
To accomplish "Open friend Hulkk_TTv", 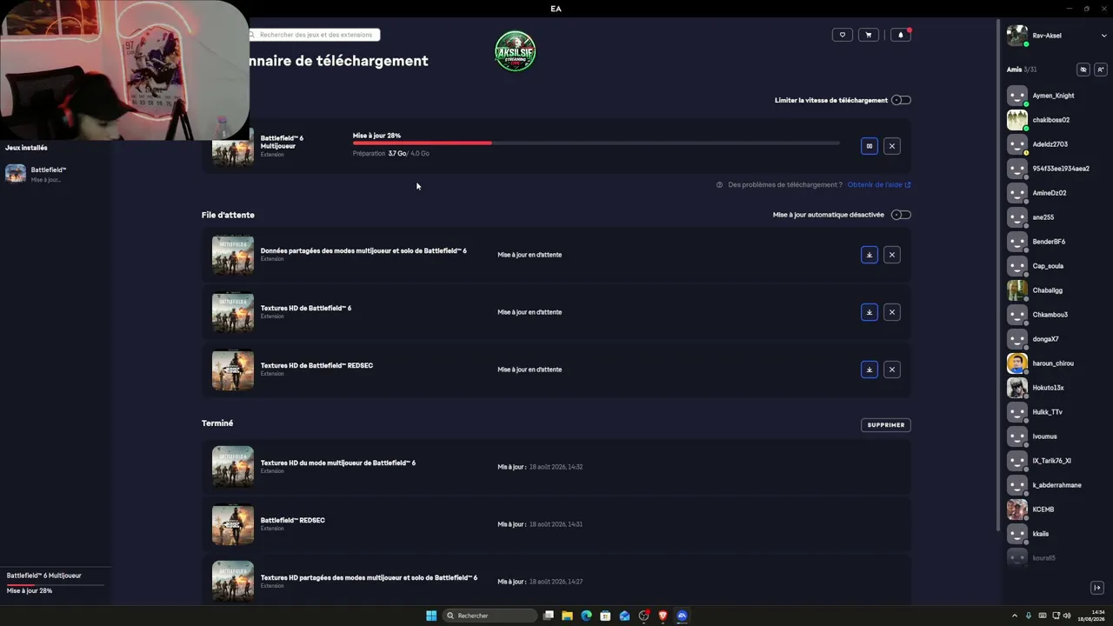I will pyautogui.click(x=1047, y=412).
